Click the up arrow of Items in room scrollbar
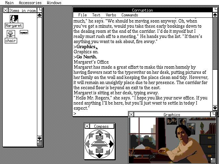This screenshot has width=219, height=164. tap(40, 15)
